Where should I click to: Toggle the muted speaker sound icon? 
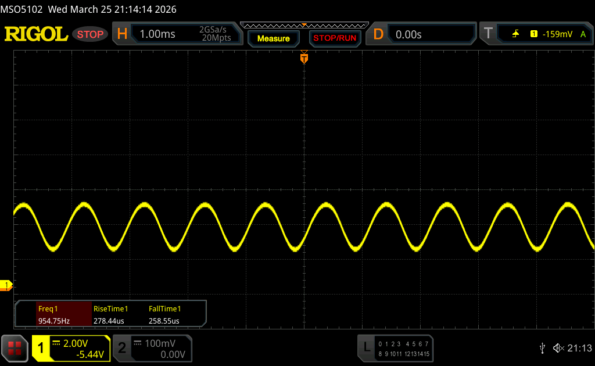pos(558,348)
